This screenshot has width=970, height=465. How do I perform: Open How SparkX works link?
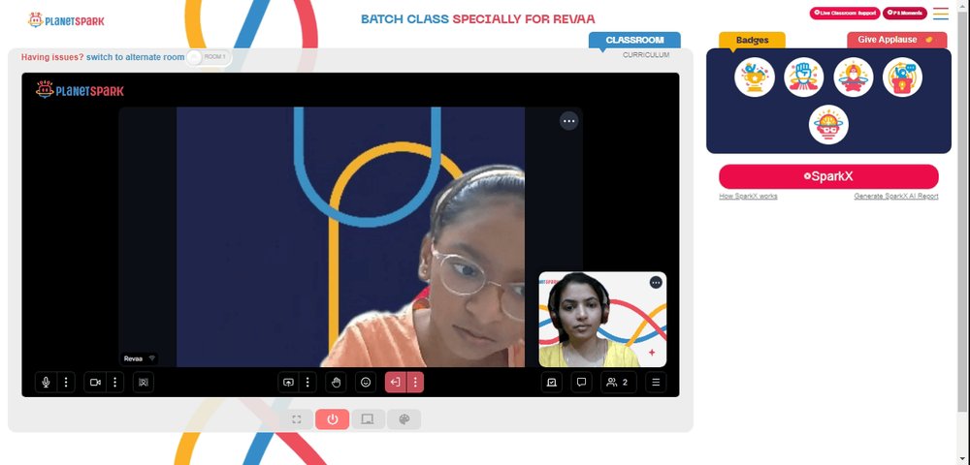click(x=748, y=197)
